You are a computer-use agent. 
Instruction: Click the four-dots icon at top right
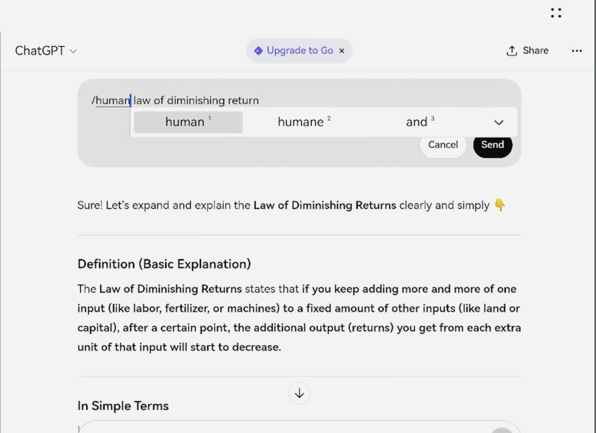pos(556,13)
